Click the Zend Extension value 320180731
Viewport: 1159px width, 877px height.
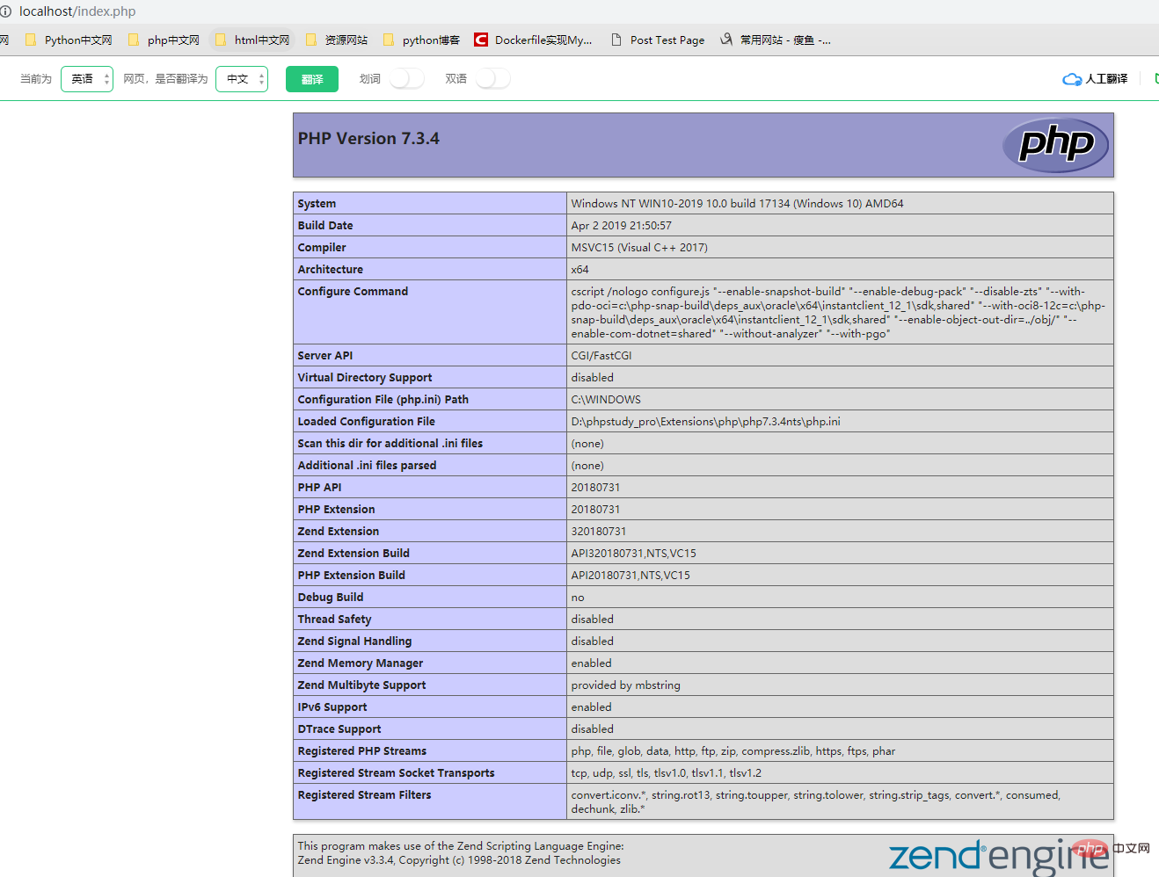599,531
